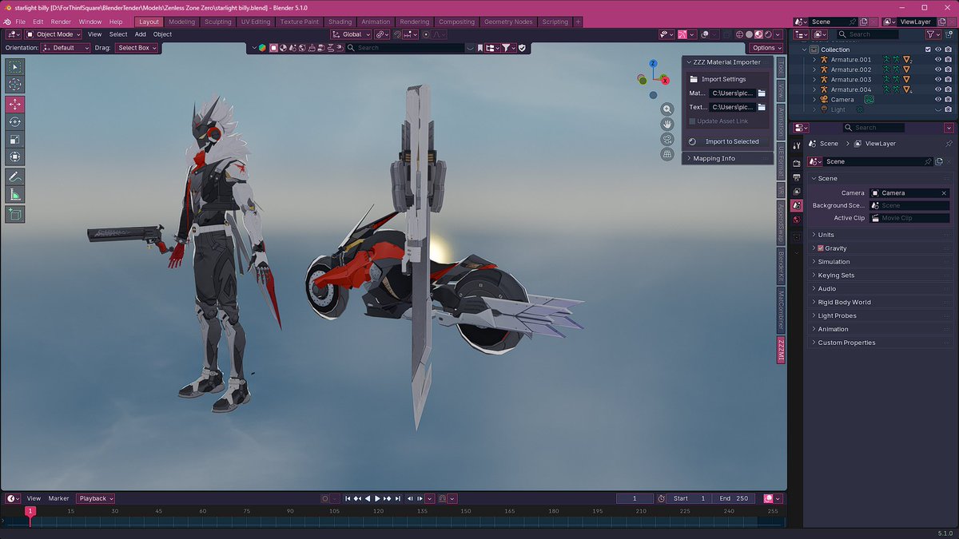Screen dimensions: 959x539
Task: Open the Select Box drag dropdown
Action: 137,48
